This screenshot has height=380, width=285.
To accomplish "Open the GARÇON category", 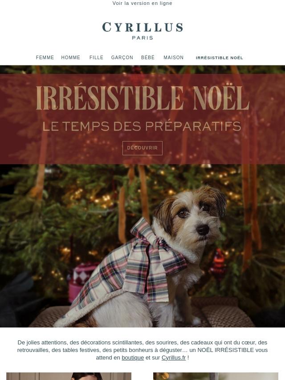I will 122,58.
